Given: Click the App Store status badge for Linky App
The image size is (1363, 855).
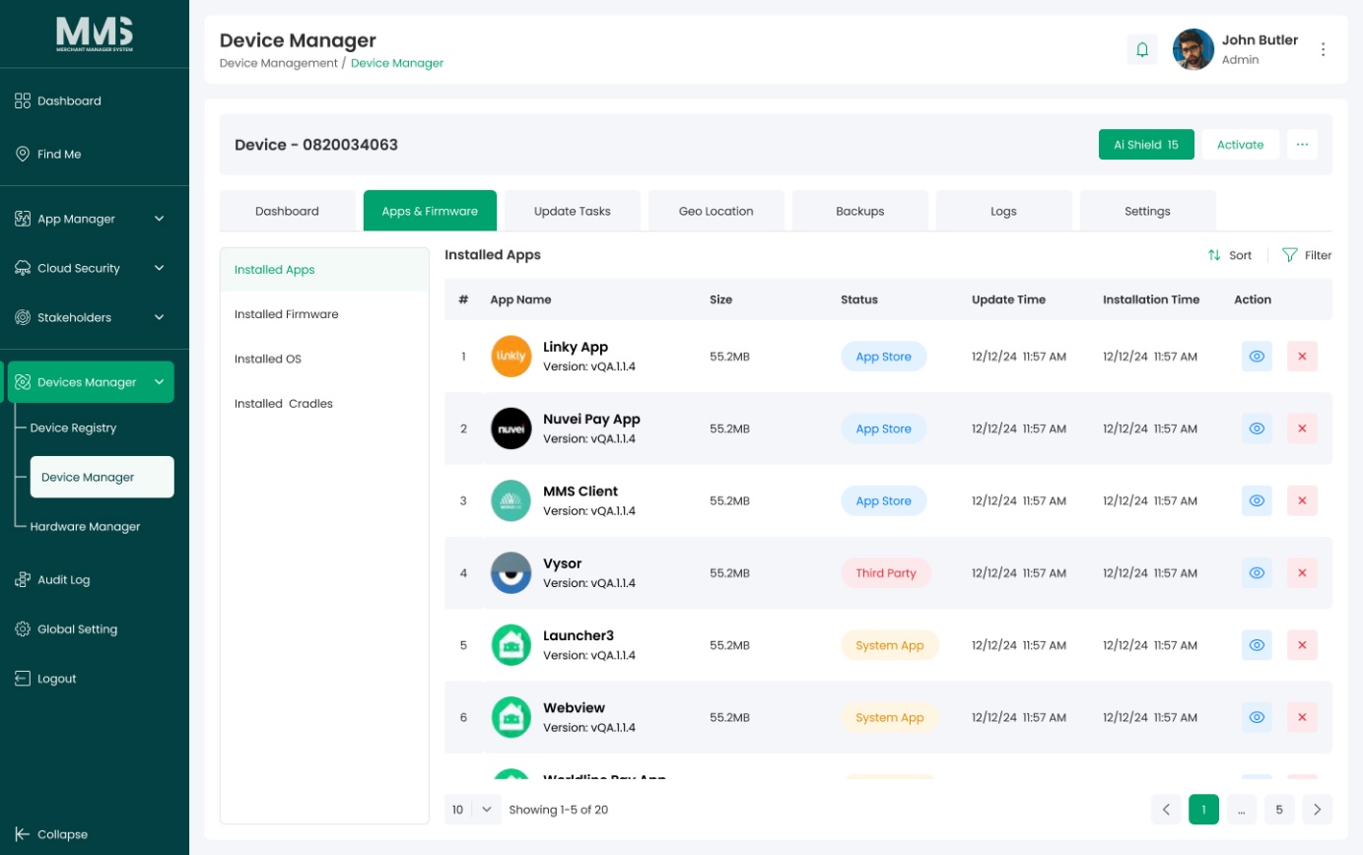Looking at the screenshot, I should pos(884,357).
